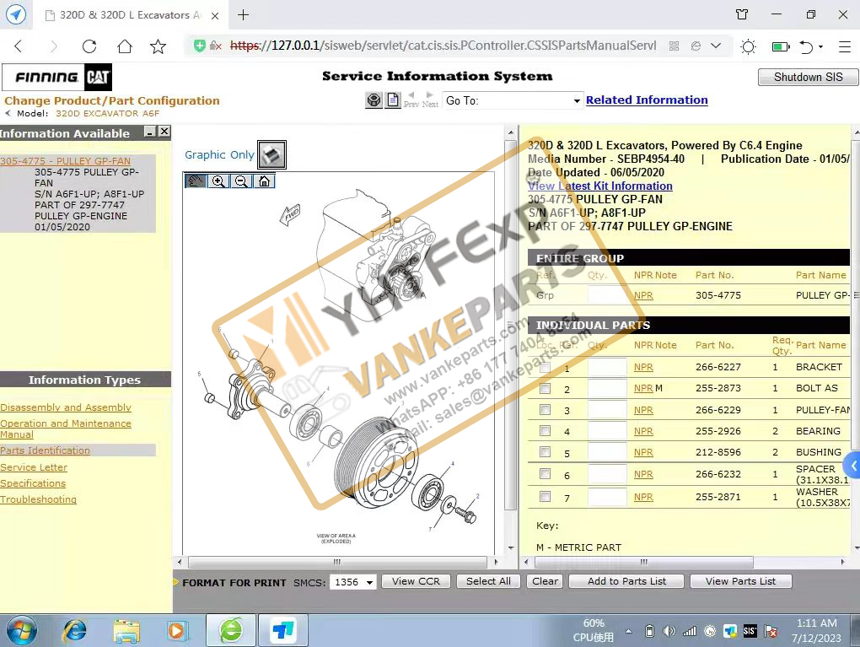Viewport: 860px width, 647px height.
Task: Click NPR note link for BOLT AS
Action: pos(643,388)
